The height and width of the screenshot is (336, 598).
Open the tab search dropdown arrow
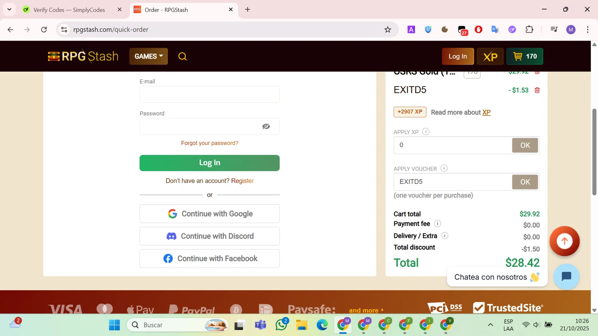tap(9, 9)
